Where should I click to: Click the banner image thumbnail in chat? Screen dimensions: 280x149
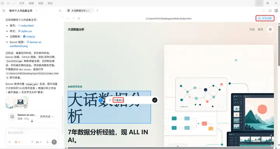pyautogui.click(x=17, y=102)
